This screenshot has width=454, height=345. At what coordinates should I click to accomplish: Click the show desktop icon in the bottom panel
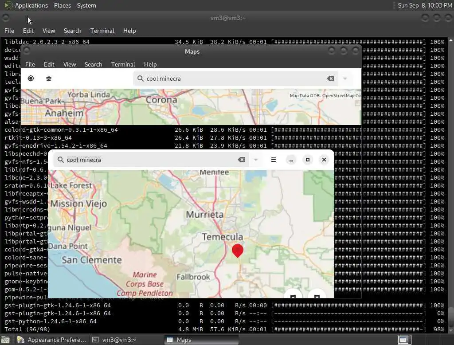click(x=5, y=340)
